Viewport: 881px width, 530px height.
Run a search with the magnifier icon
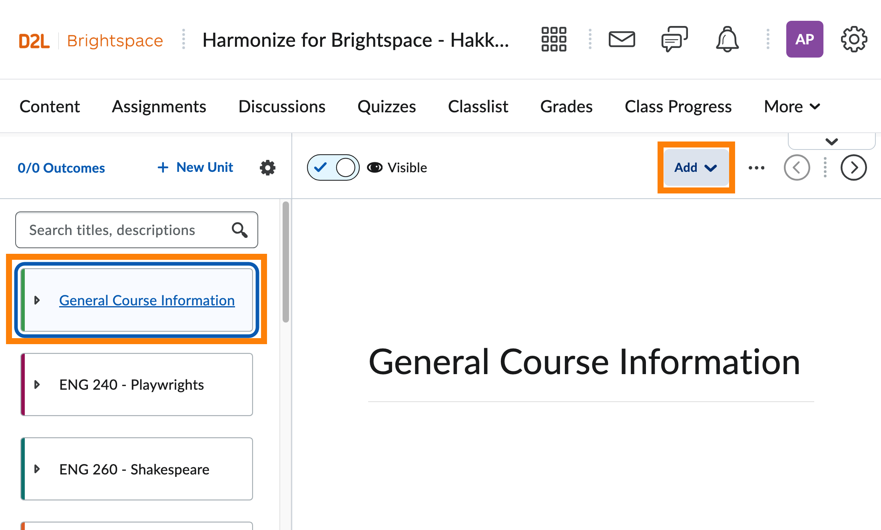(239, 230)
